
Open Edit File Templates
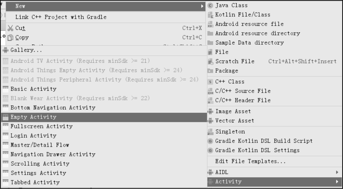tap(250, 161)
